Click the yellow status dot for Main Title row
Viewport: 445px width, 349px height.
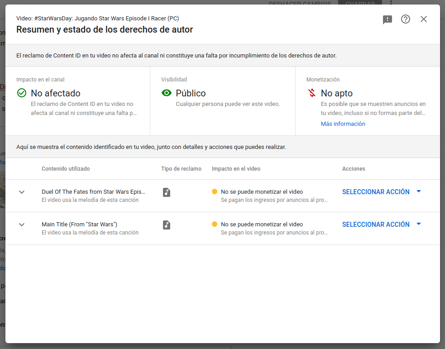click(215, 224)
